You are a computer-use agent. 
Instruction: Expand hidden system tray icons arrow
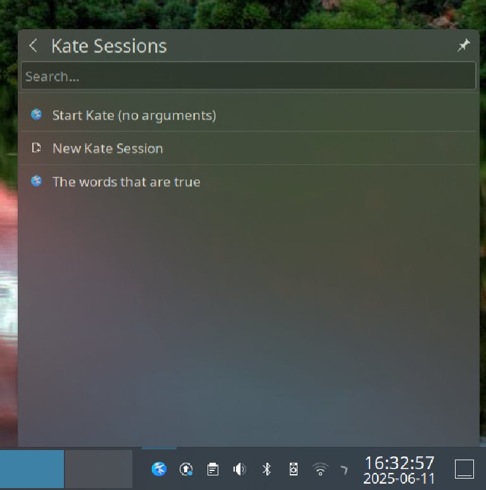coord(344,469)
